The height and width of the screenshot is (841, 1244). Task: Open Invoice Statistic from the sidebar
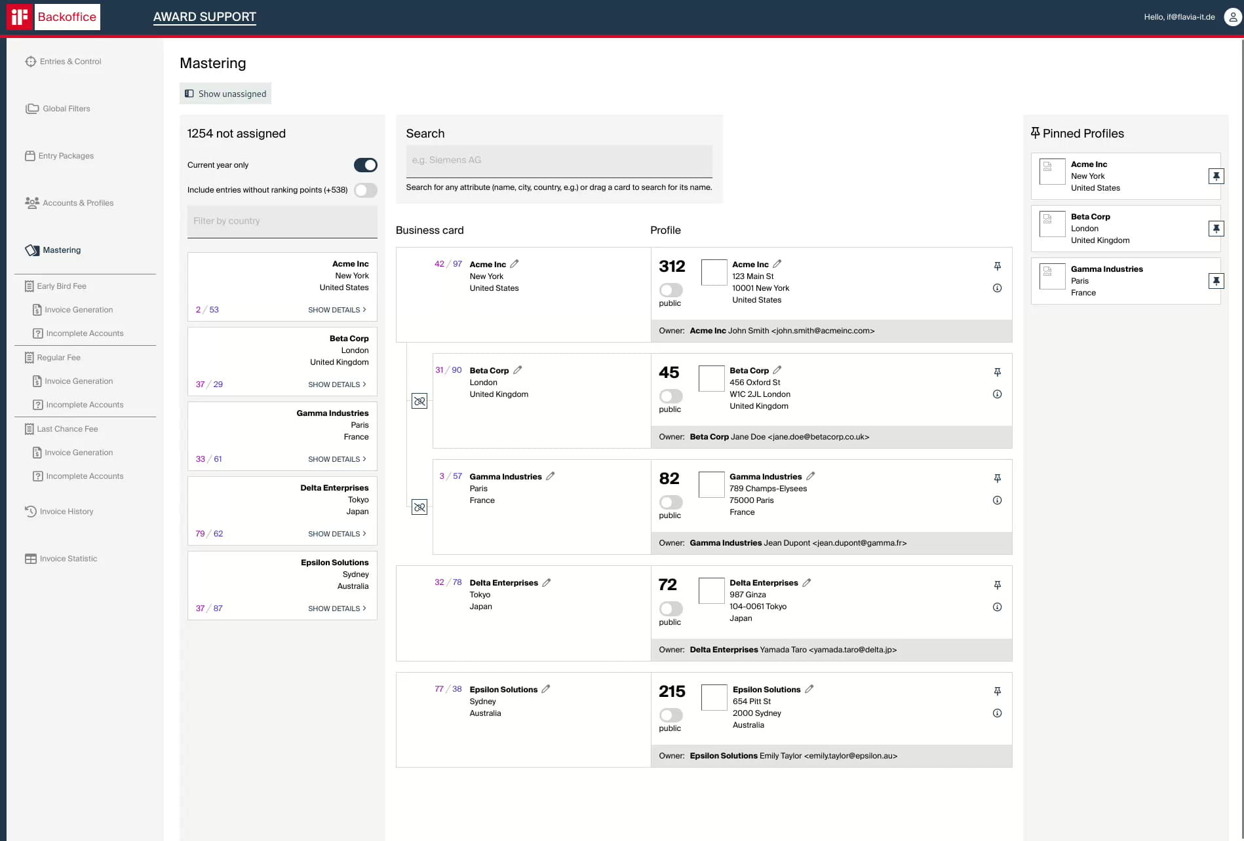coord(68,558)
